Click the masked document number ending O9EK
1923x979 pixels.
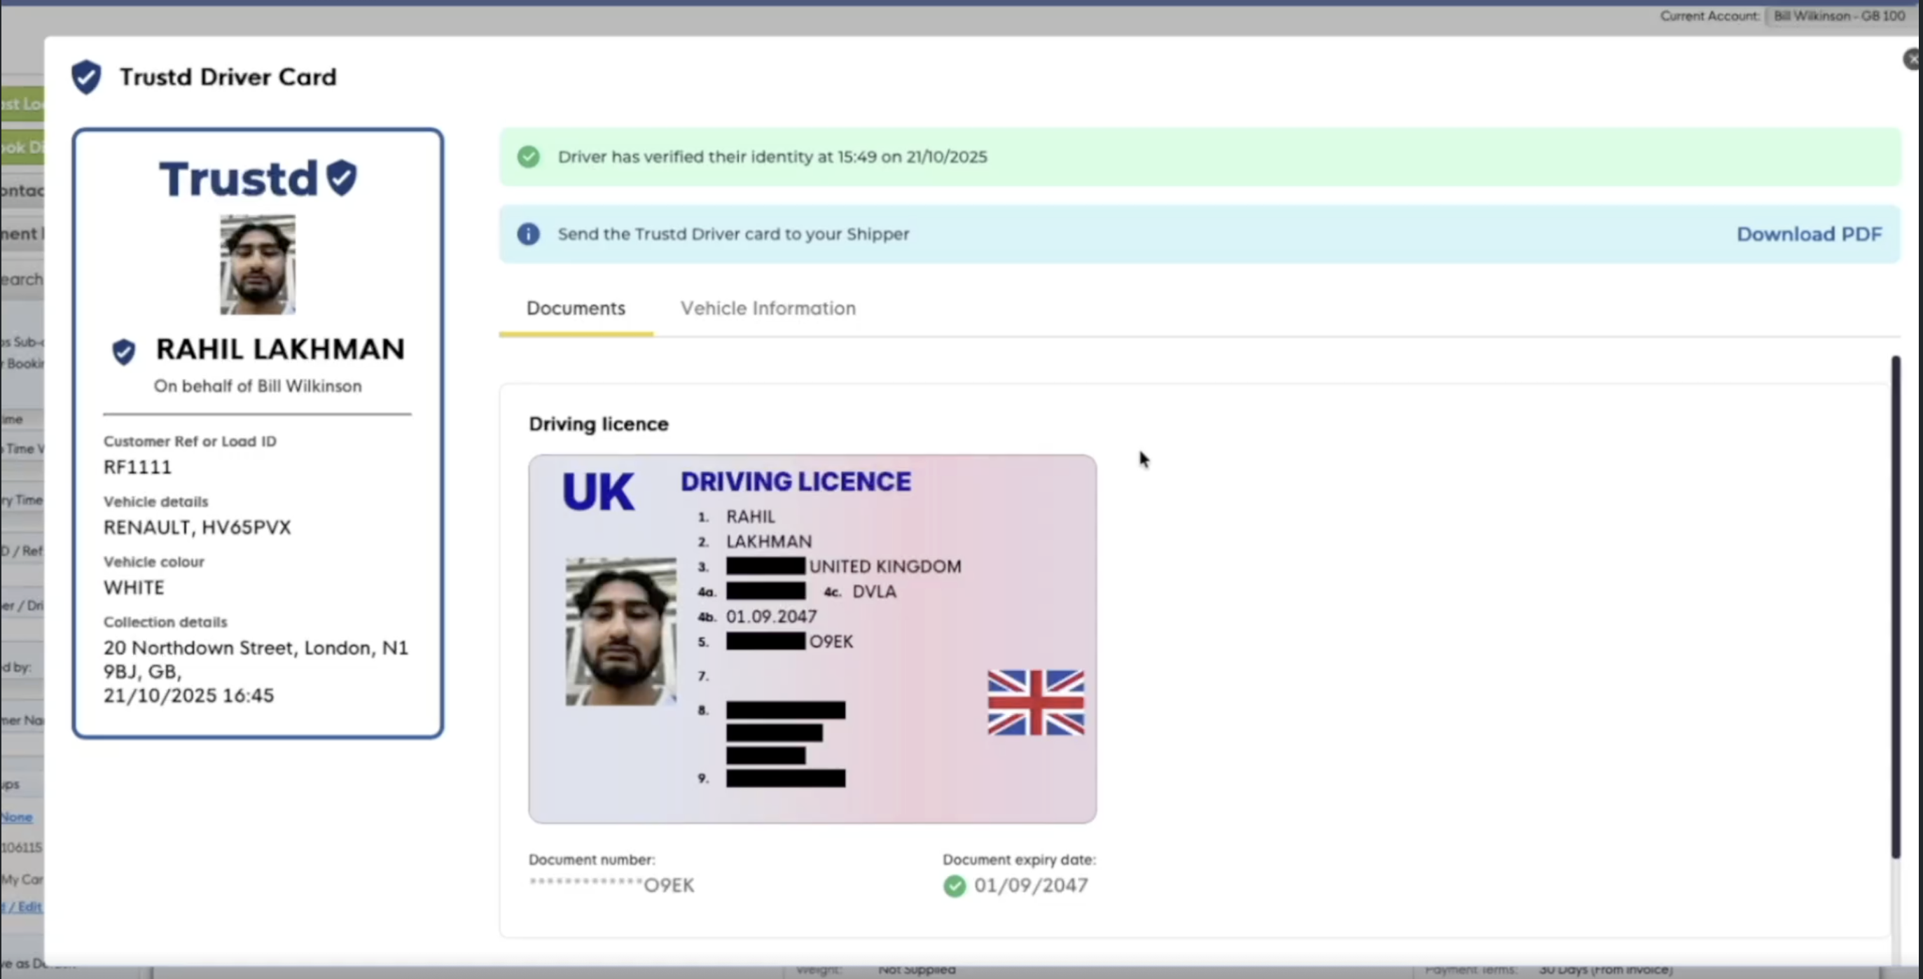611,885
